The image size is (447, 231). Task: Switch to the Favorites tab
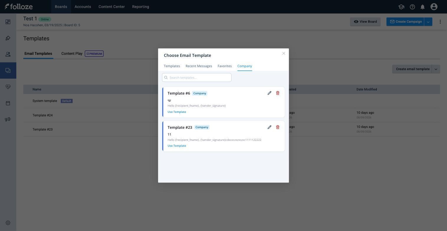click(x=225, y=66)
